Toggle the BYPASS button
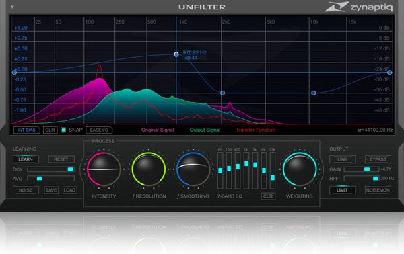The image size is (404, 254). tap(378, 159)
